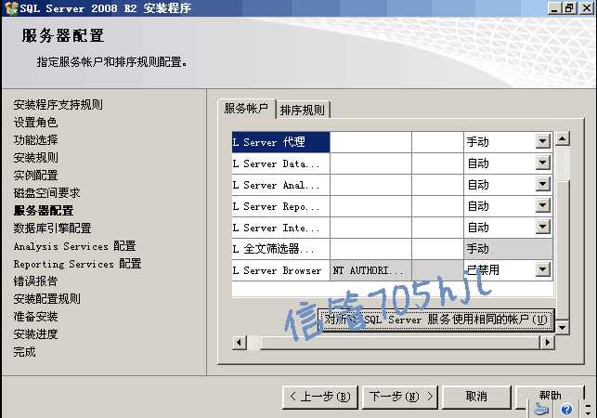Restore the SQL Server setup window
The image size is (597, 418).
point(569,8)
